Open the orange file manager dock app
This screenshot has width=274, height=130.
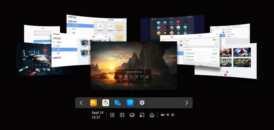(x=94, y=103)
